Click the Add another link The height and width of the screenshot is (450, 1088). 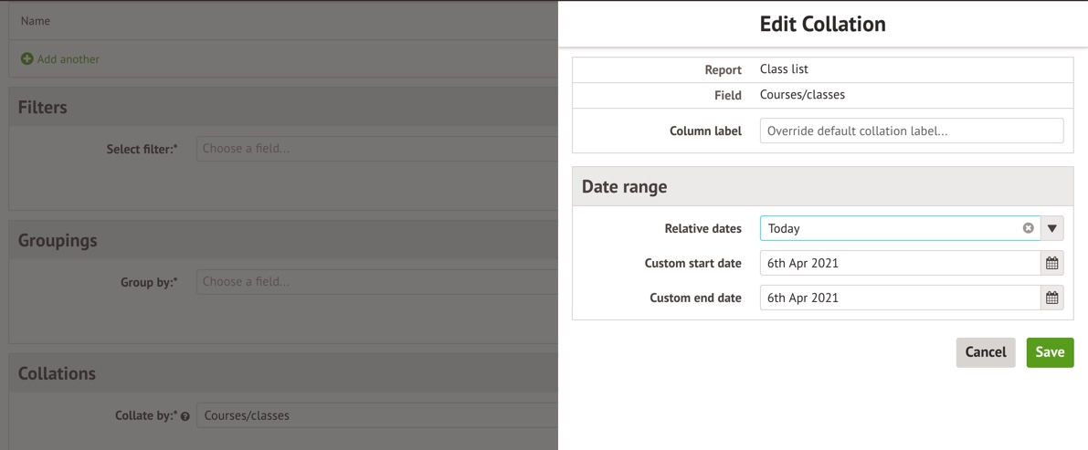click(68, 59)
